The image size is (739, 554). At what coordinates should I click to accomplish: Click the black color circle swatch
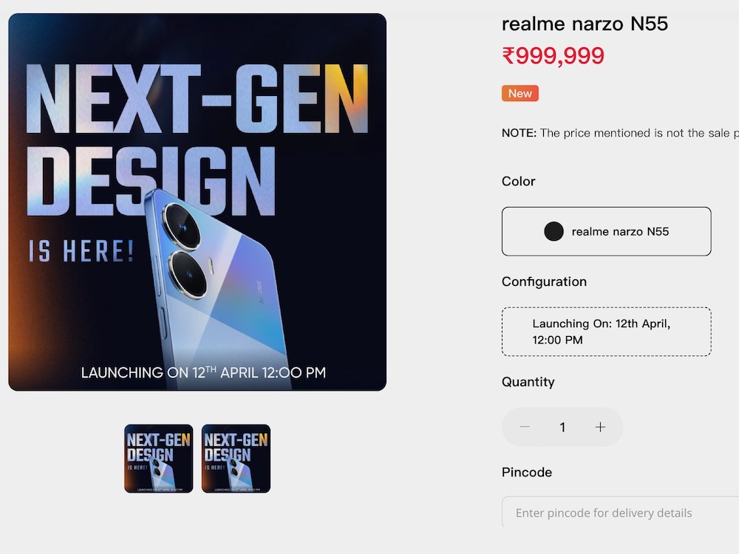pos(554,231)
